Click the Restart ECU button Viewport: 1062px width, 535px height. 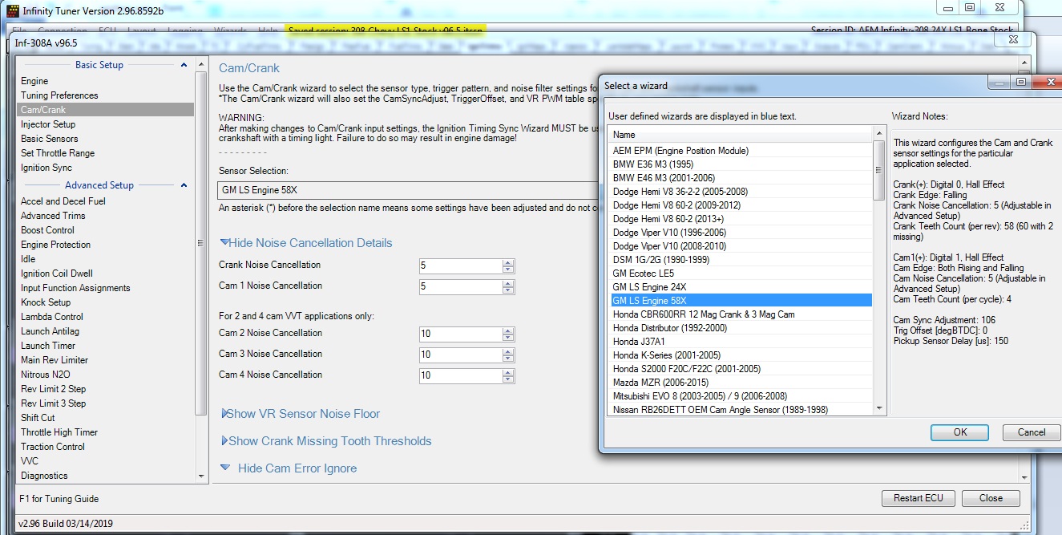[918, 498]
